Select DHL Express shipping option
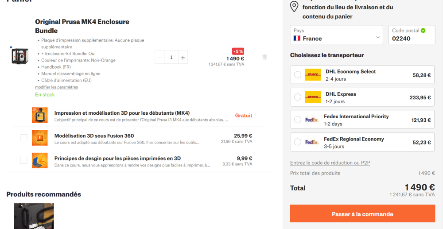Viewport: 443px width, 229px height. tap(362, 97)
